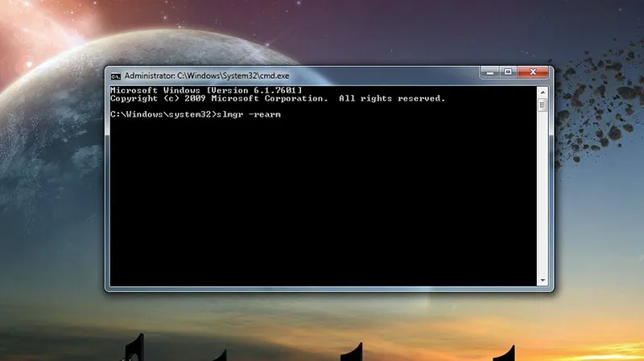Maximize the Command Prompt window
Screen dimensions: 644x361
pyautogui.click(x=508, y=73)
